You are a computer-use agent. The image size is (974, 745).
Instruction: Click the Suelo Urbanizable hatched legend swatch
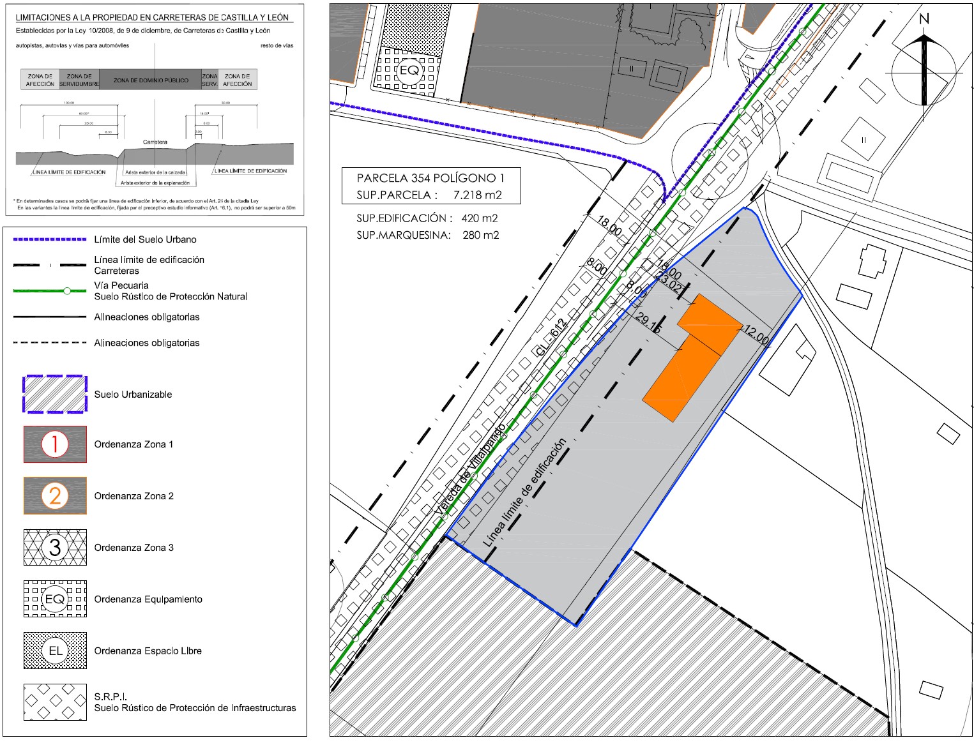tap(55, 395)
